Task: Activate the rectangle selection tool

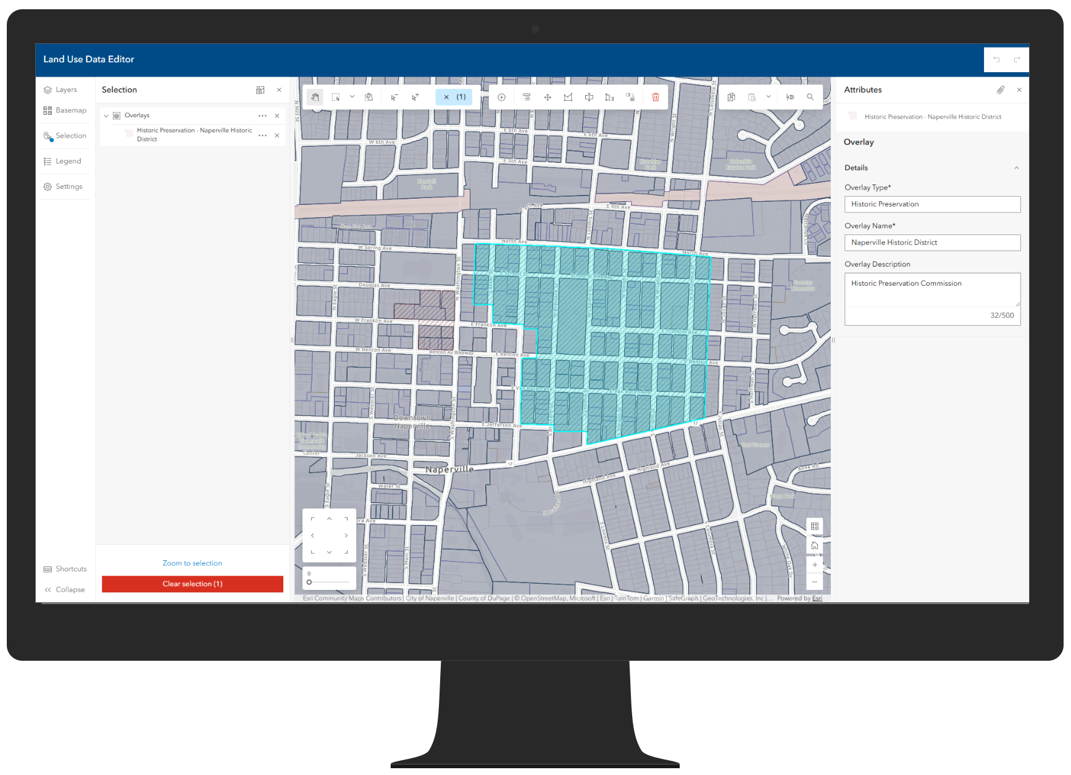Action: [337, 97]
